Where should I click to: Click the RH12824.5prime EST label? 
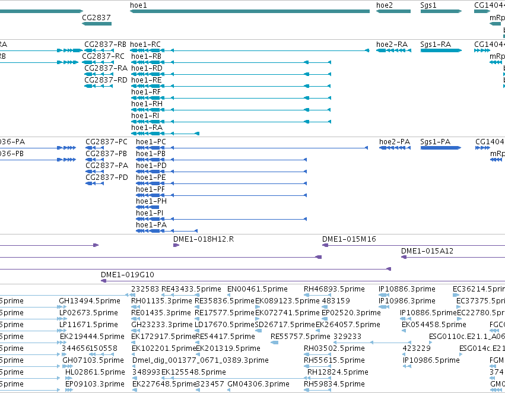pos(338,372)
